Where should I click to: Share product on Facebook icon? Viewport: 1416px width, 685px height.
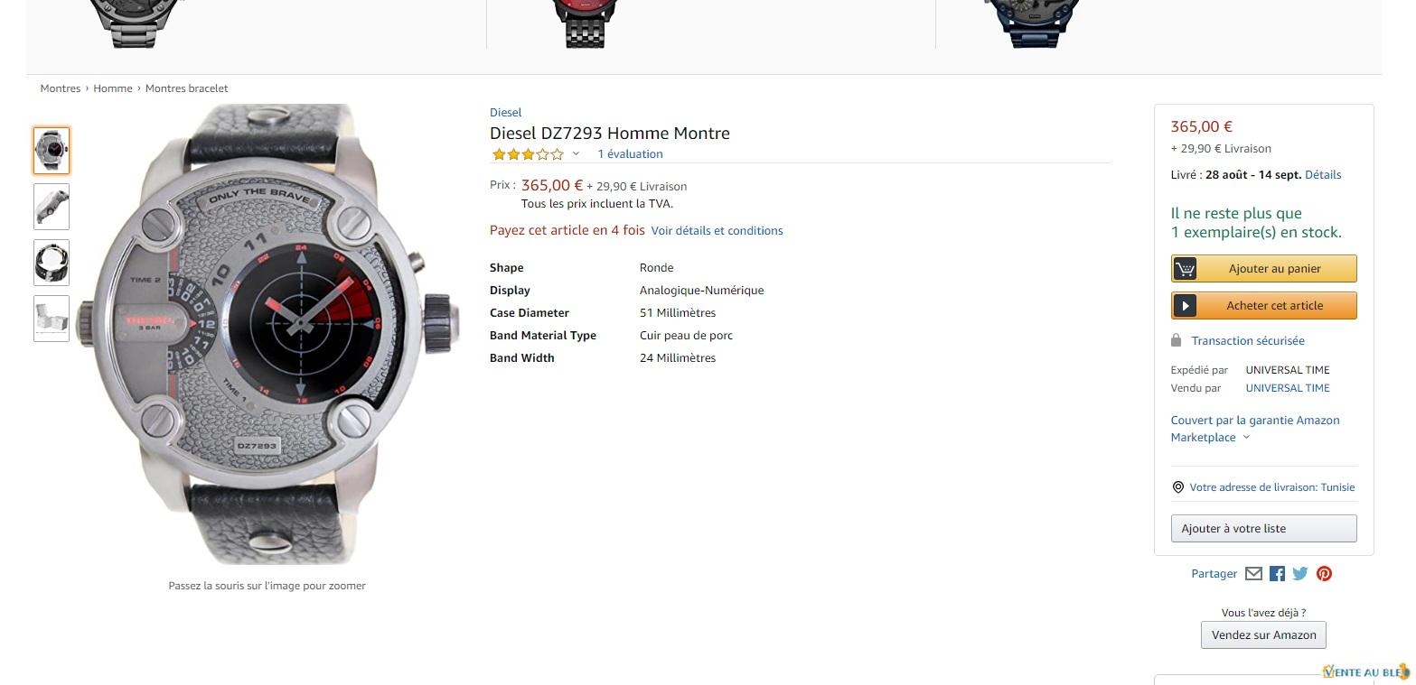click(1277, 573)
